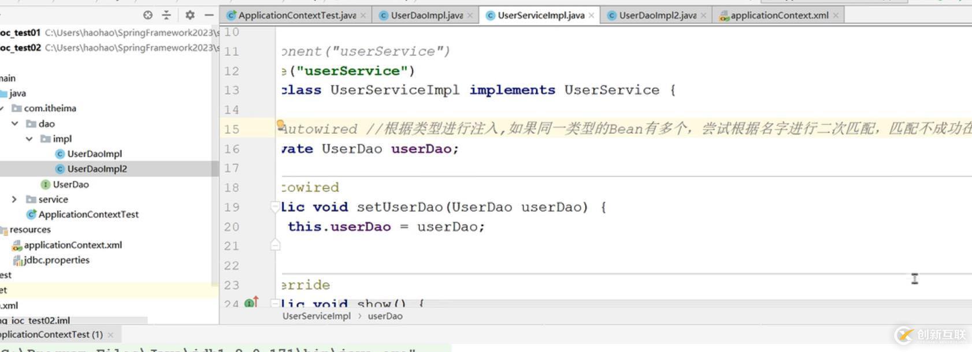972x352 pixels.
Task: Select applicationContext.xml in the resources folder
Action: tap(73, 245)
